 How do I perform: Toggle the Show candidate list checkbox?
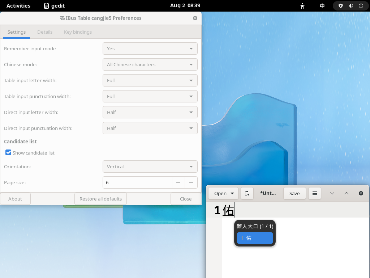click(8, 153)
